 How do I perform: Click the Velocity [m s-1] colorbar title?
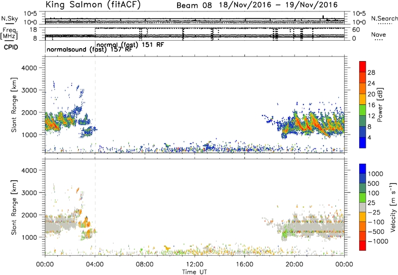point(393,207)
